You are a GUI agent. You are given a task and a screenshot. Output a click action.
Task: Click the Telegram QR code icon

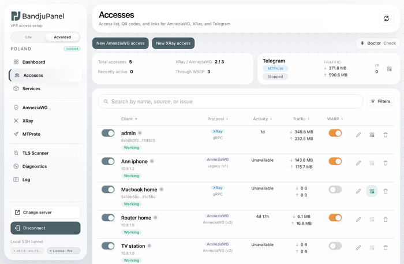coord(389,69)
